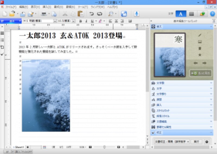Viewport: 217px width, 154px height.
Task: Open the ファイル(F) menu
Action: click(x=11, y=7)
